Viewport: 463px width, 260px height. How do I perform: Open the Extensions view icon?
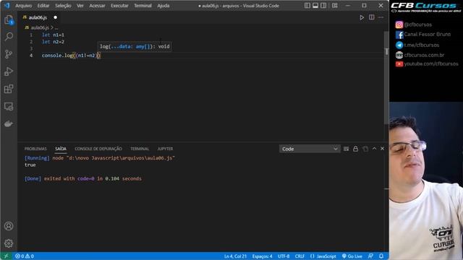pyautogui.click(x=9, y=89)
